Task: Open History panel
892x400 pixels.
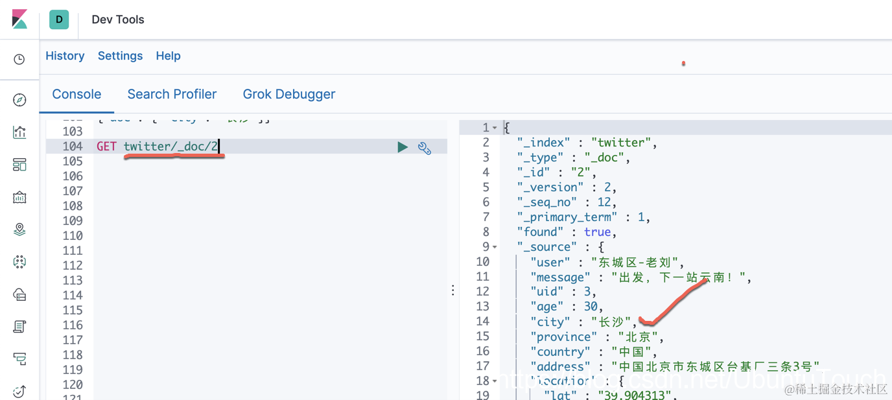Action: click(x=65, y=56)
